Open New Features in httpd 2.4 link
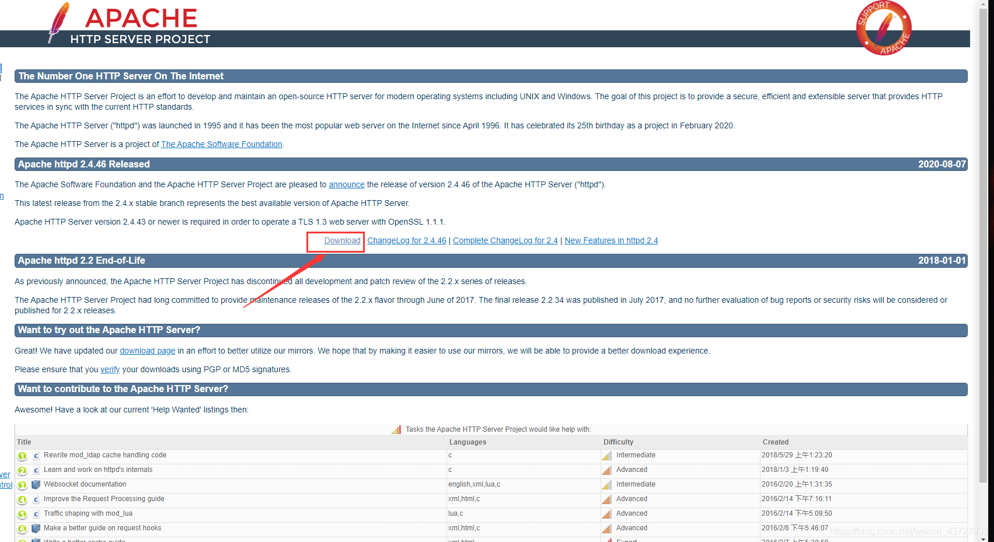This screenshot has height=542, width=994. 611,240
